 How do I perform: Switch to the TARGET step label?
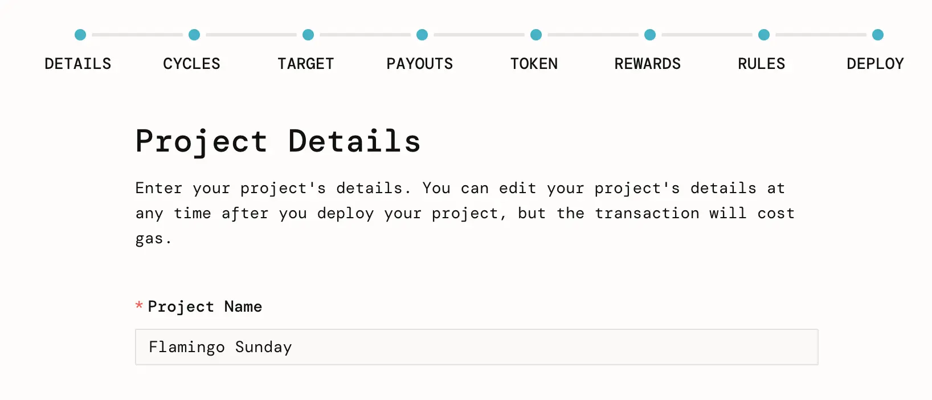[x=306, y=64]
